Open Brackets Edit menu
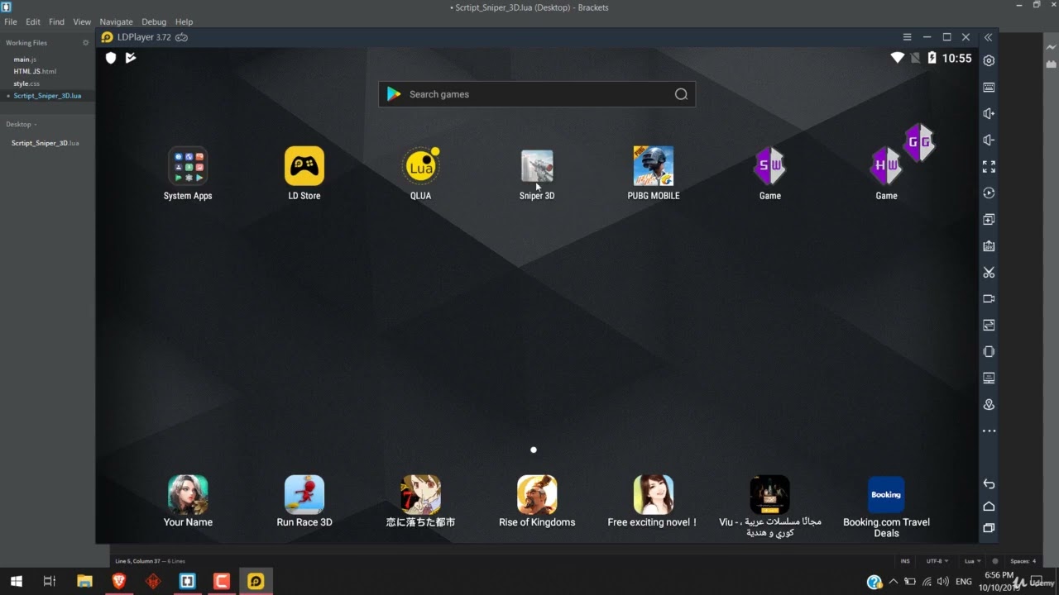Screen dimensions: 1059x595 (x=33, y=21)
